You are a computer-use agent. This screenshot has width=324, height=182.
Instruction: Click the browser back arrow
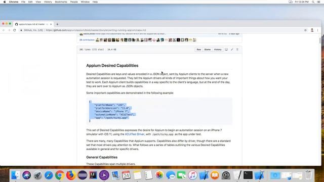[4, 30]
